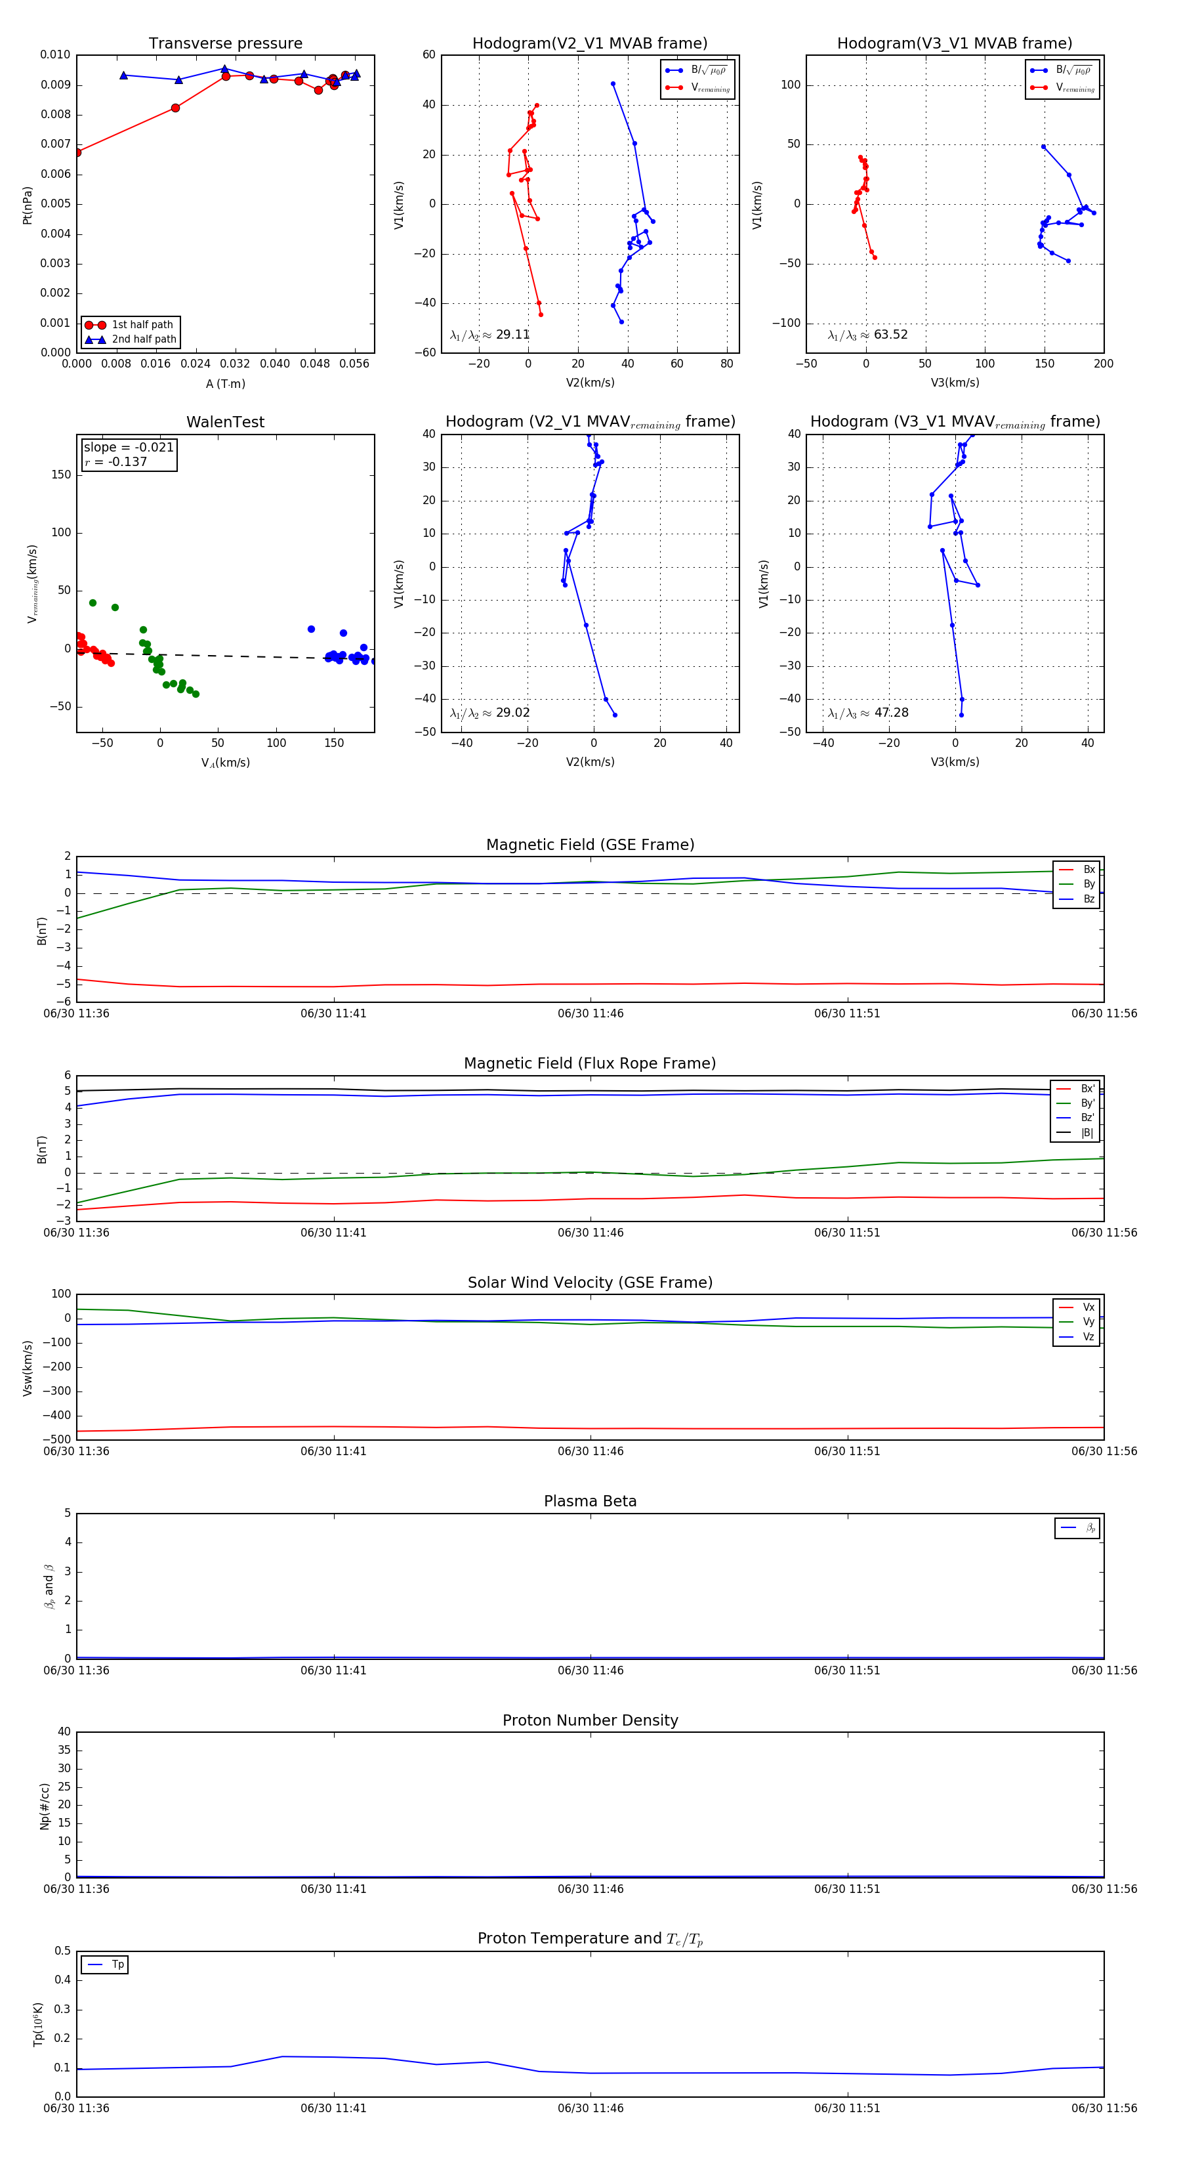Click the 'Tp(10^6K)' y-axis label
1181x2166 pixels.
coord(38,2025)
